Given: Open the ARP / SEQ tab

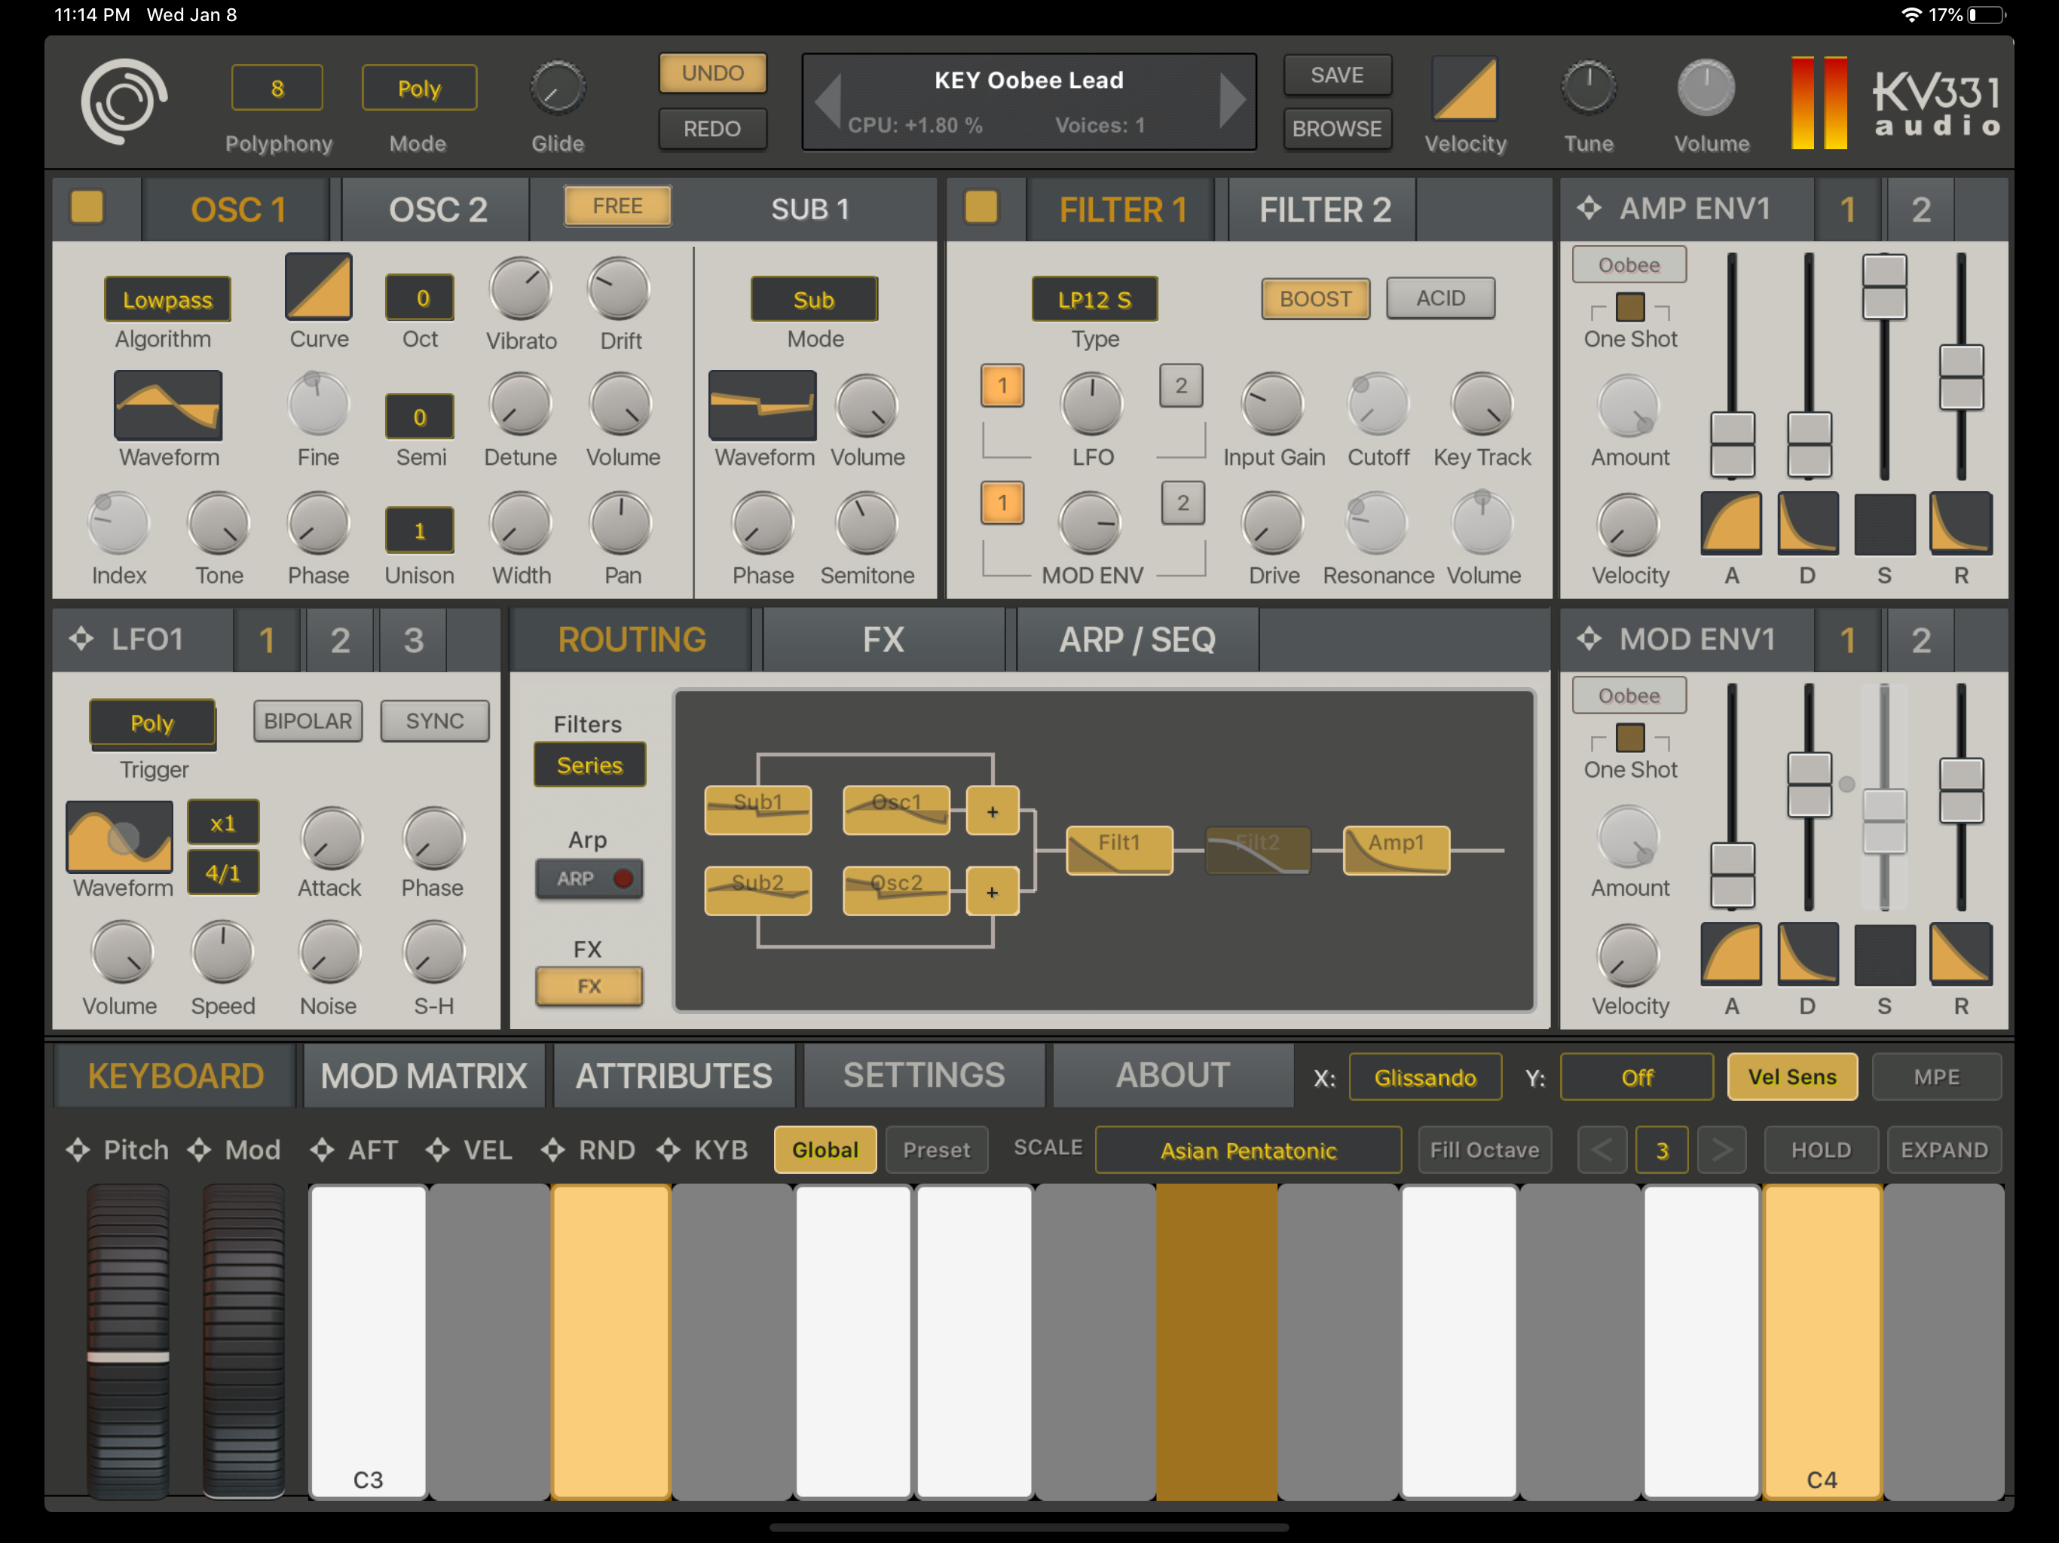Looking at the screenshot, I should [x=1137, y=640].
